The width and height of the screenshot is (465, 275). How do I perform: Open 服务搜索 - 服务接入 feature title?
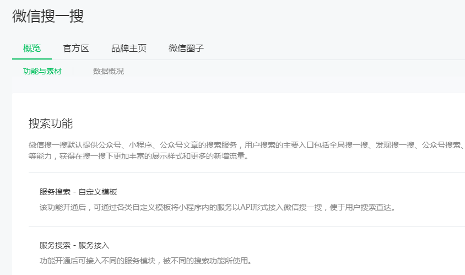pyautogui.click(x=78, y=245)
